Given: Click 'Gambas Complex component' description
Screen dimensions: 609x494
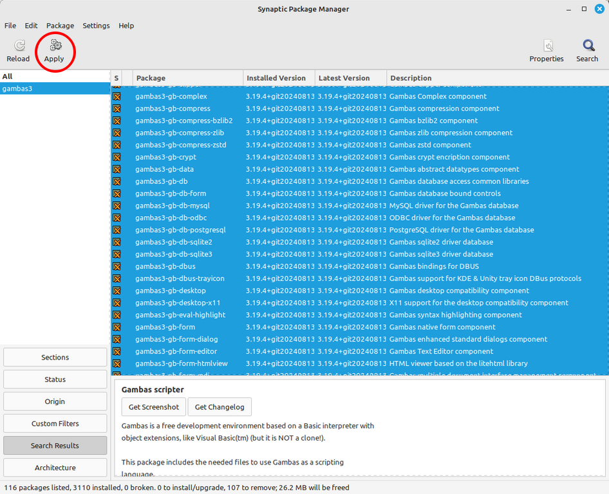Looking at the screenshot, I should click(x=438, y=96).
